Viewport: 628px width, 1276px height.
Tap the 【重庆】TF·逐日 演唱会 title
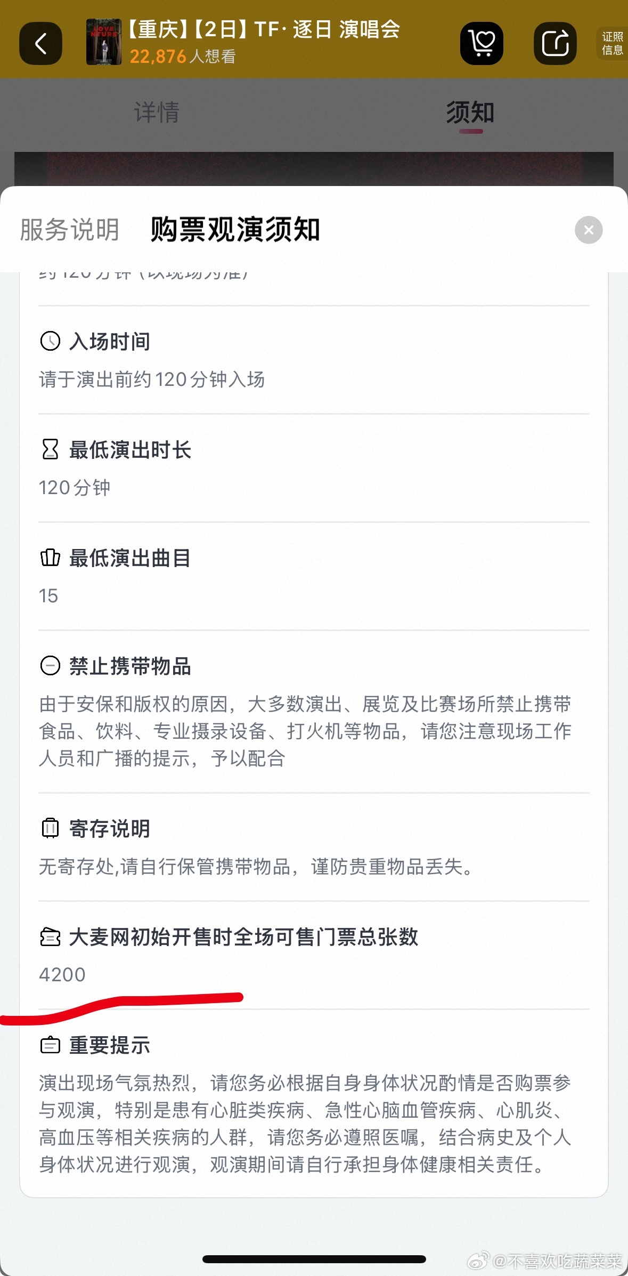coord(264,29)
